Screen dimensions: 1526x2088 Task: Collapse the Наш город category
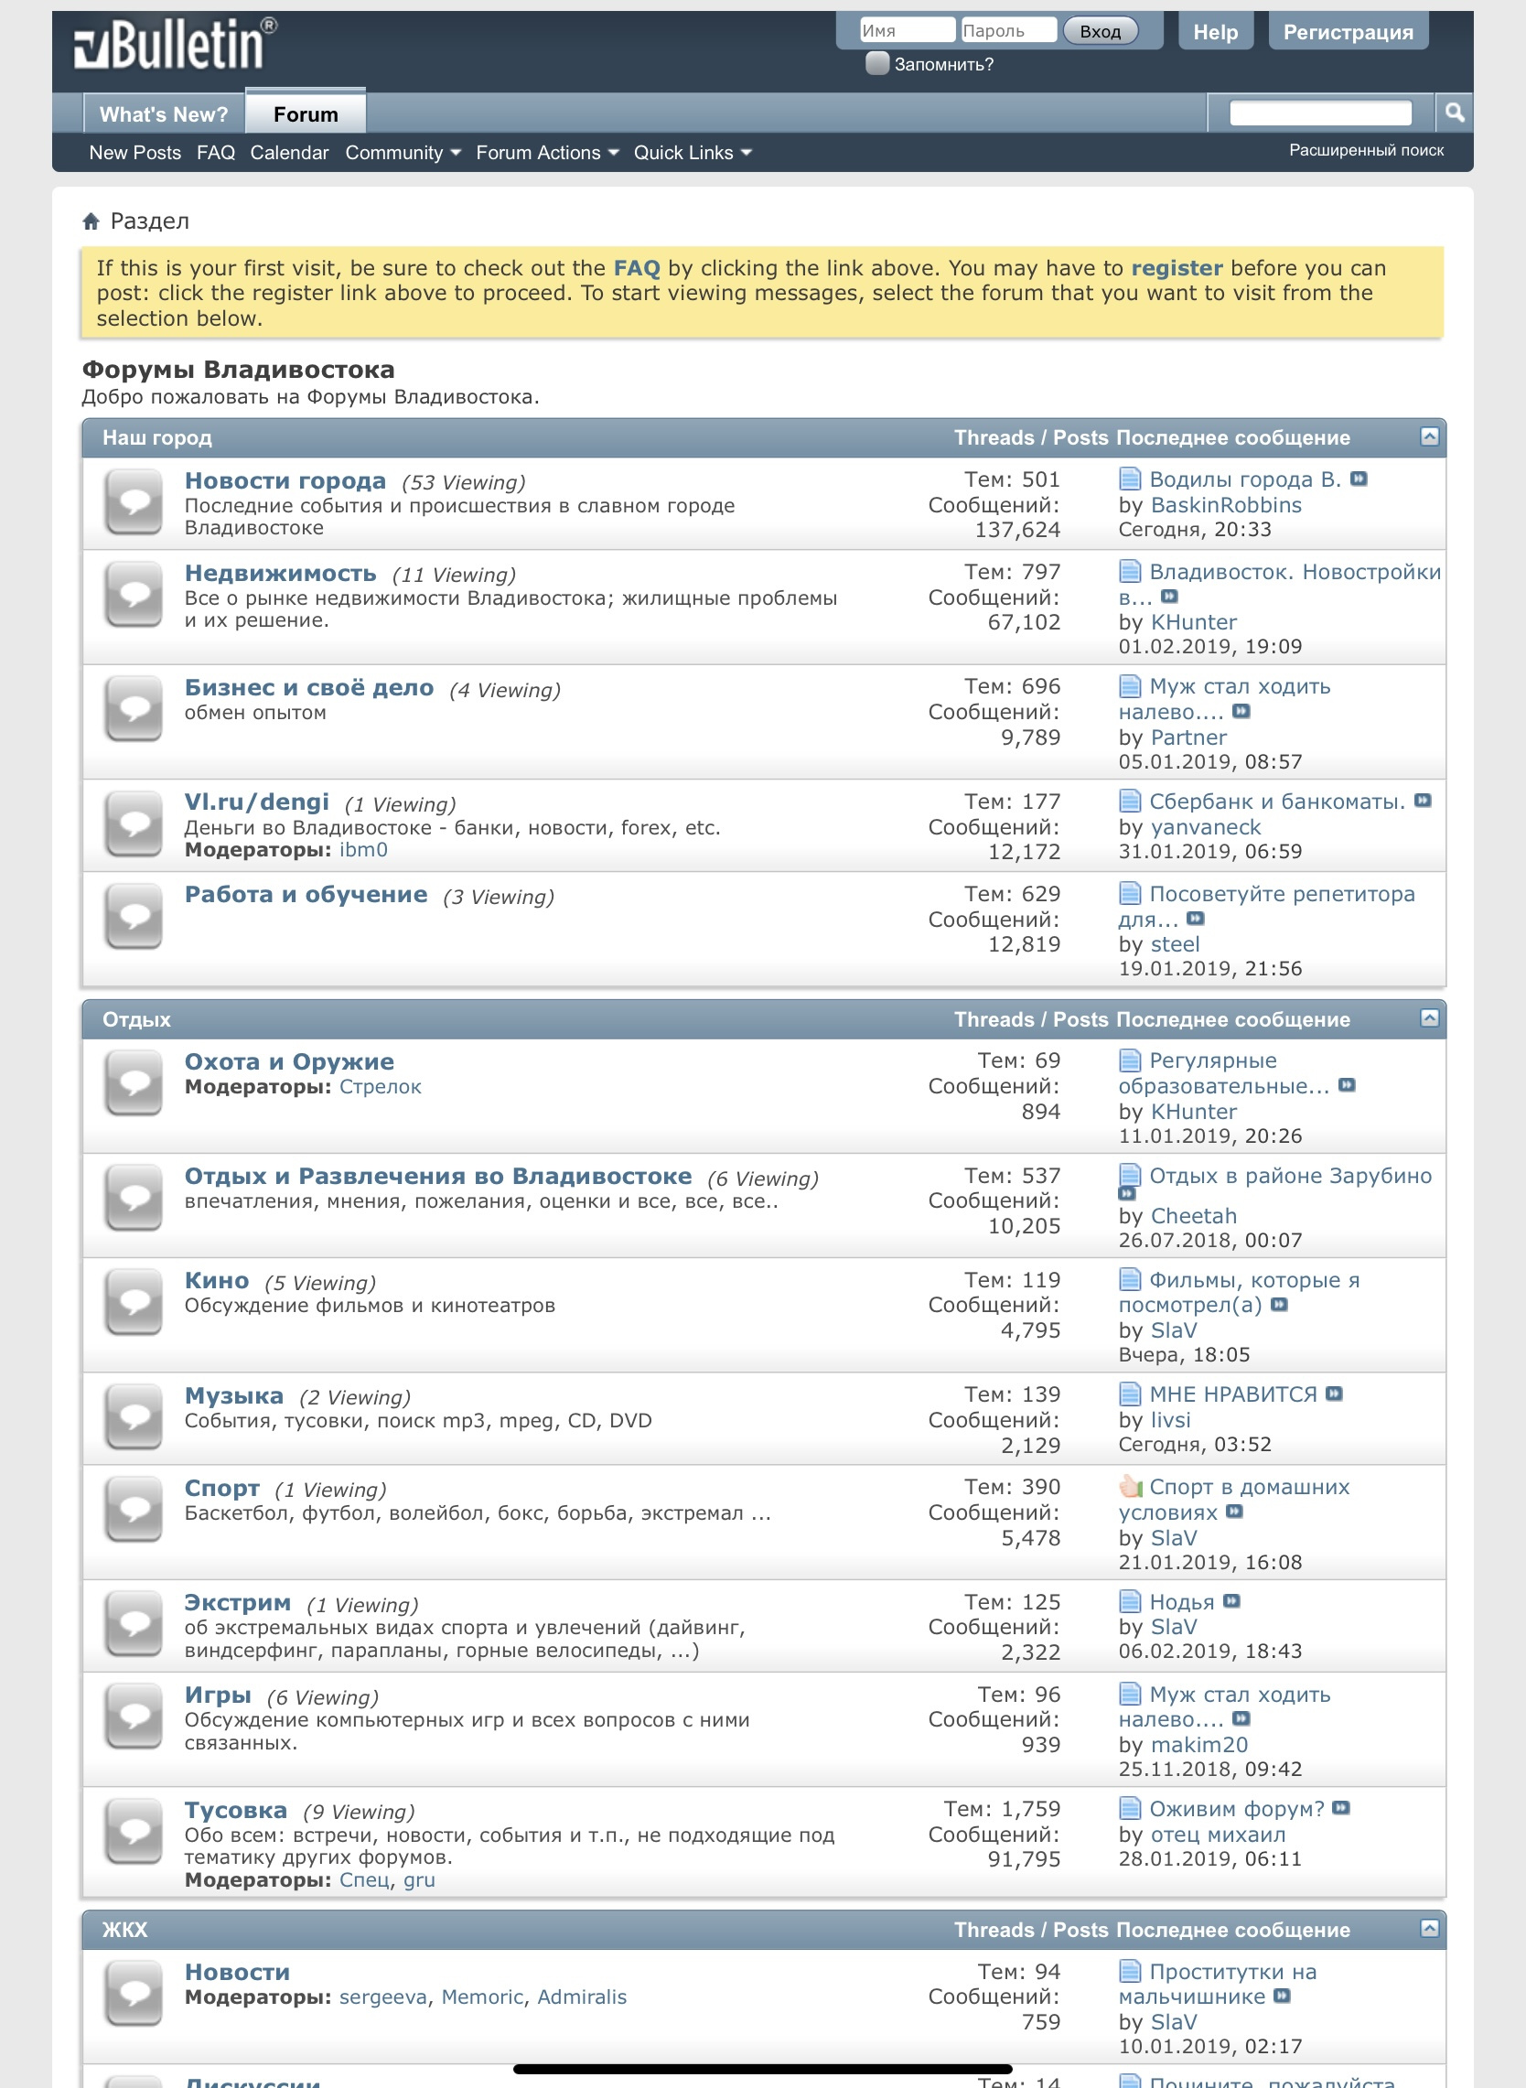(1429, 436)
